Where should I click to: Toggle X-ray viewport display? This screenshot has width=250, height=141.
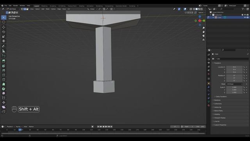(191, 9)
